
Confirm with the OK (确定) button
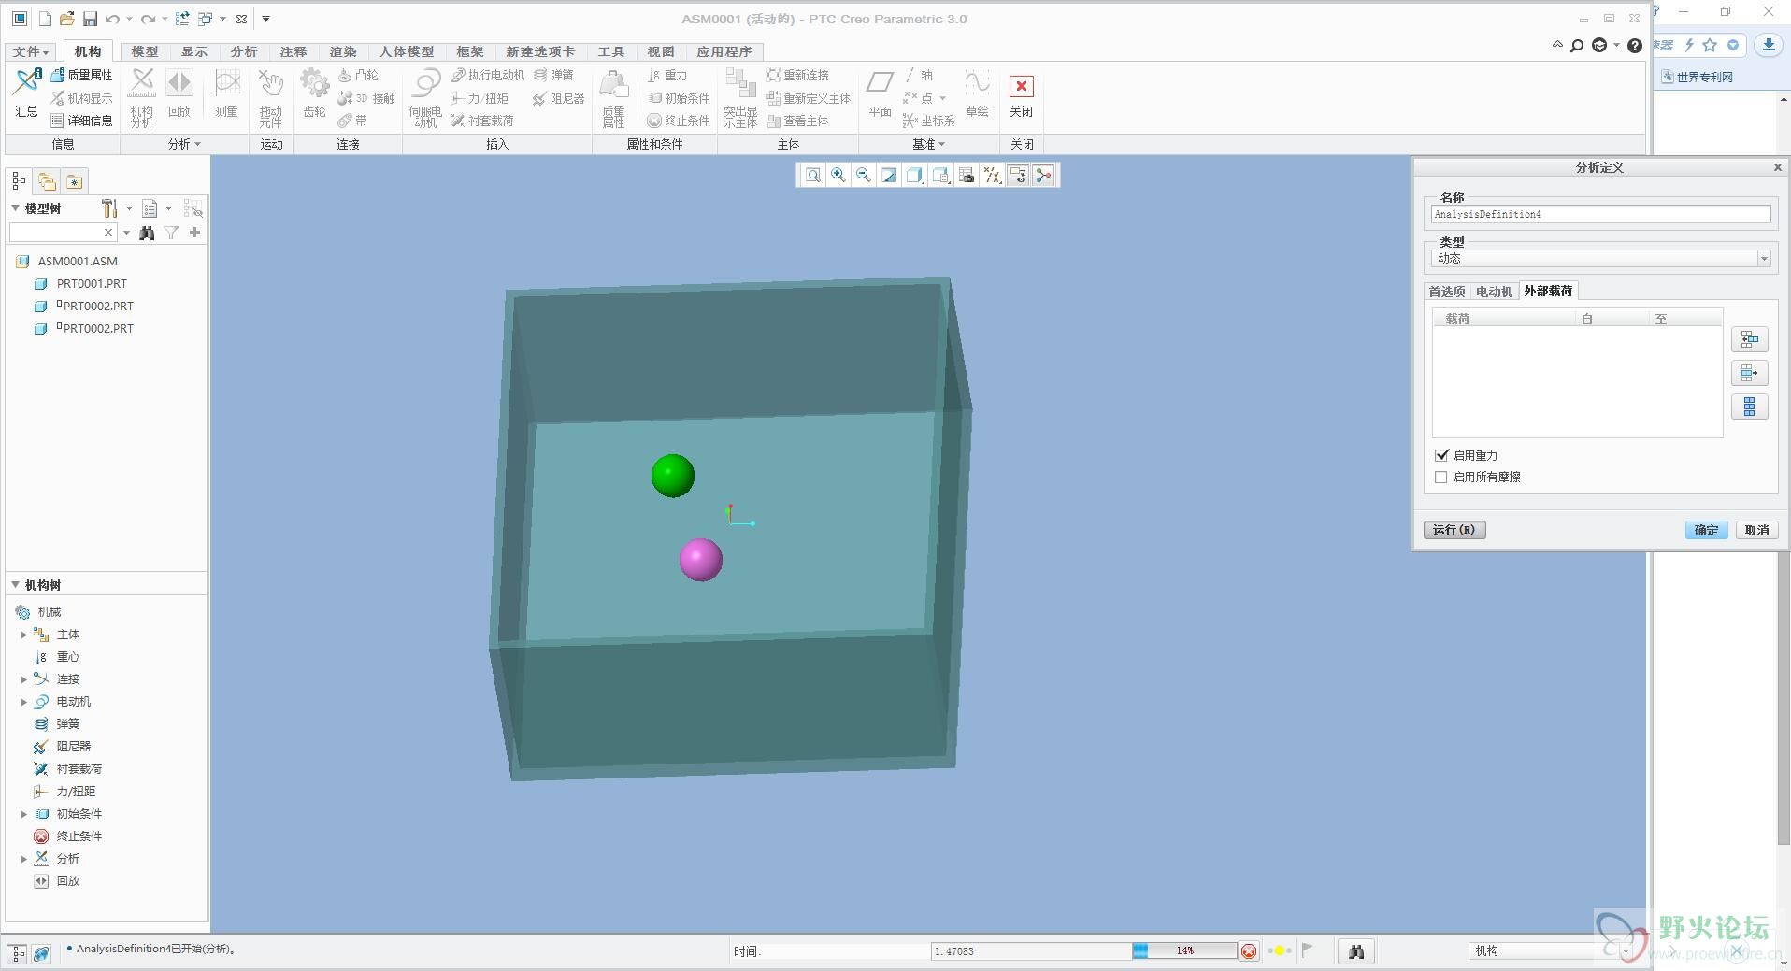click(1706, 530)
